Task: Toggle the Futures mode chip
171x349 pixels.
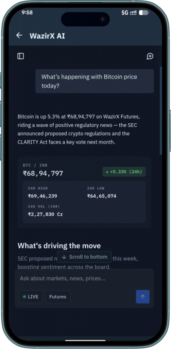Action: click(58, 297)
